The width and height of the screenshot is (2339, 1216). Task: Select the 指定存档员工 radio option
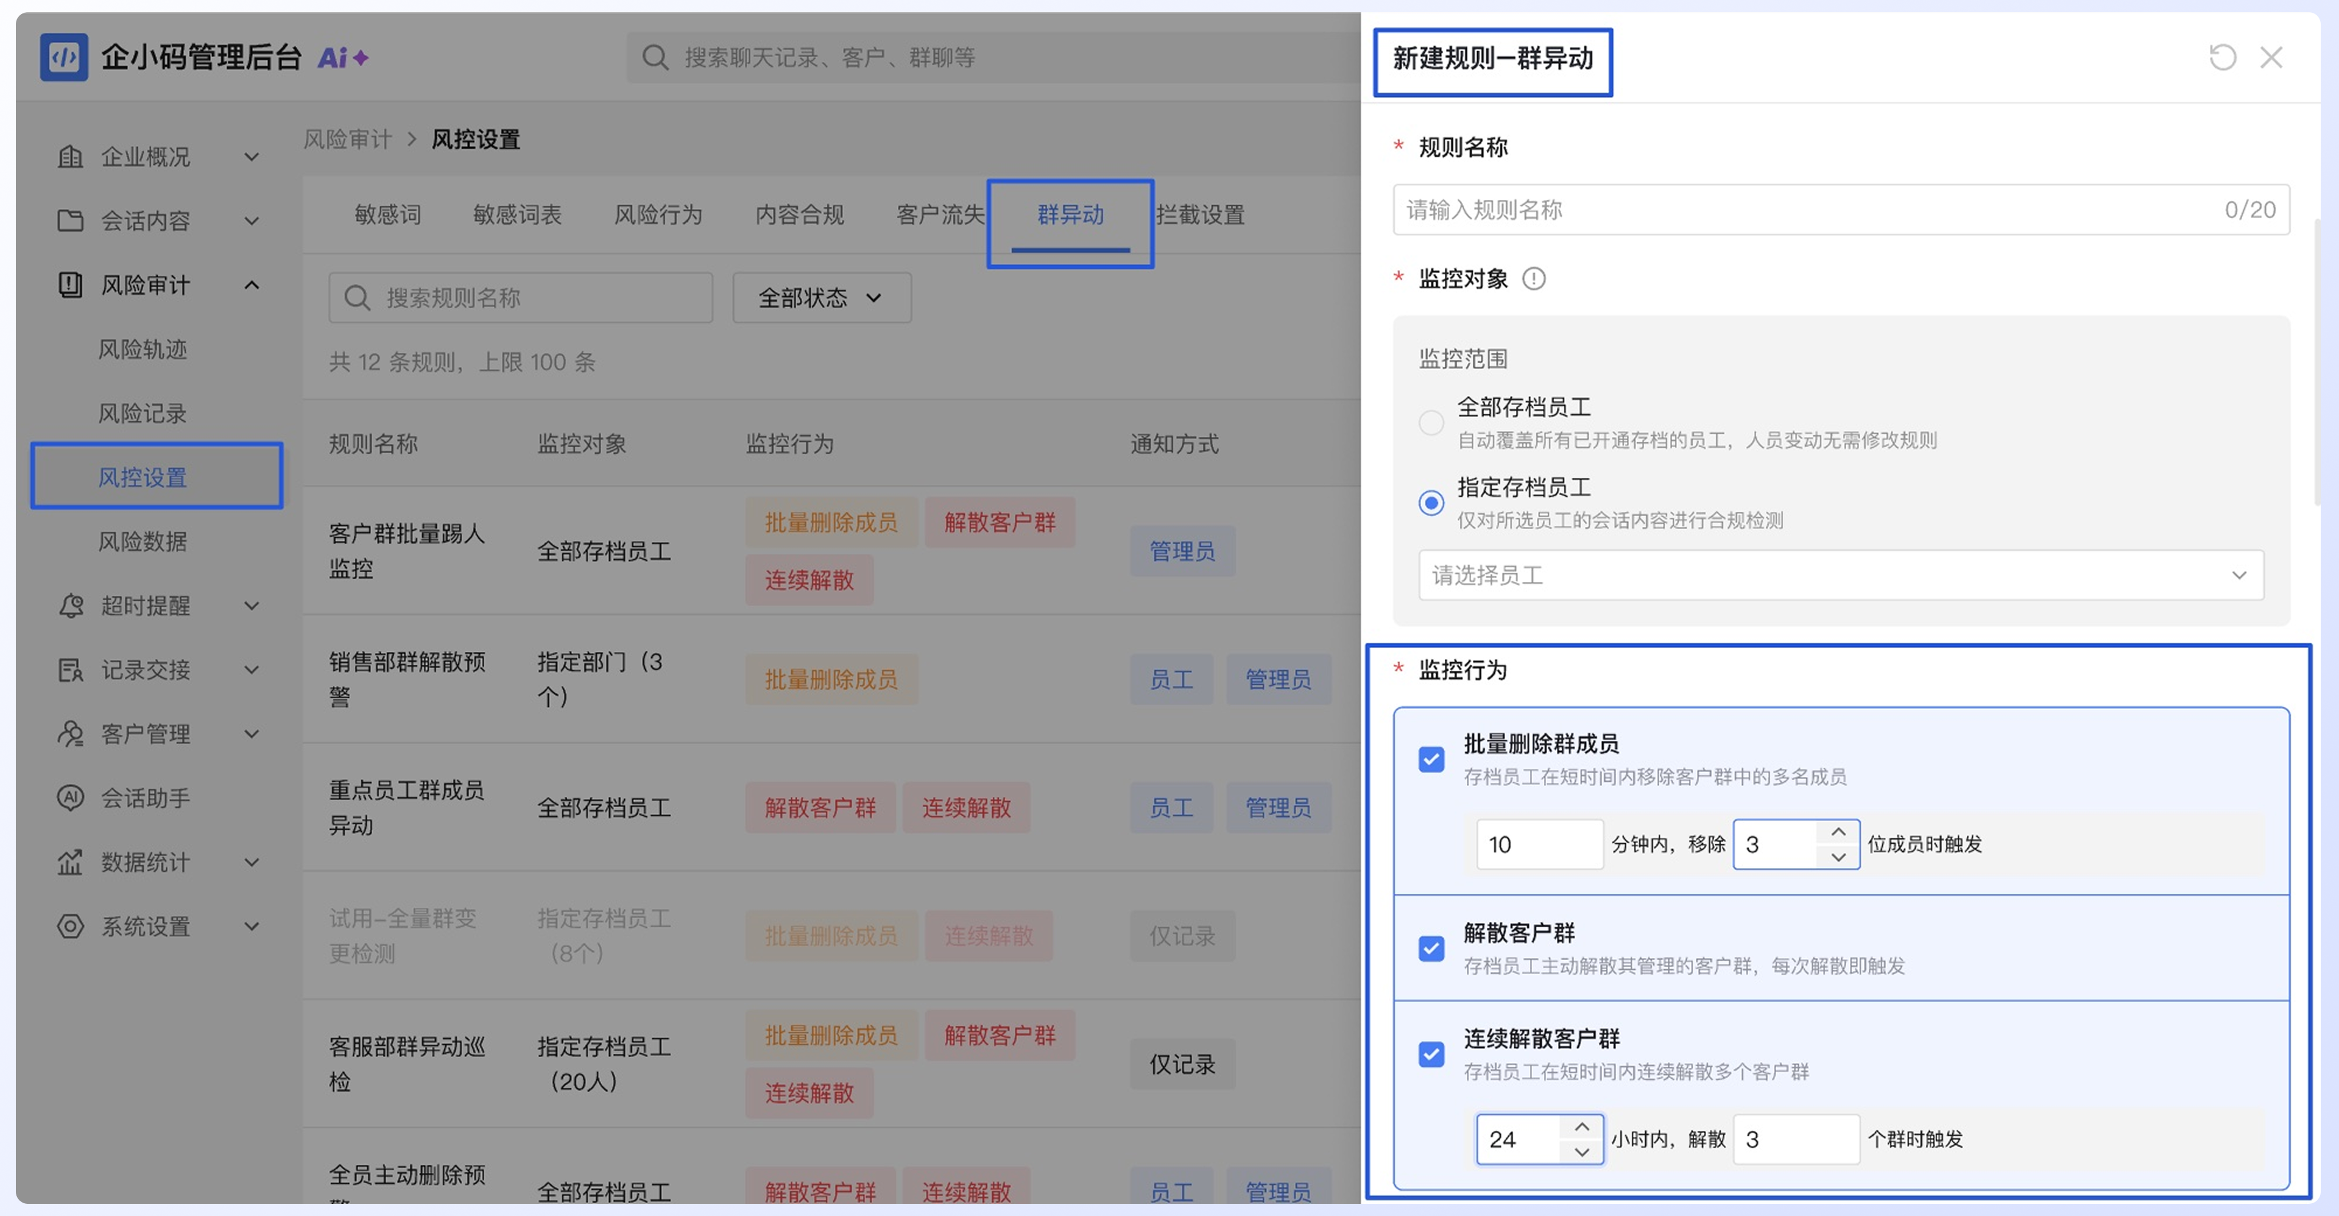[1431, 502]
